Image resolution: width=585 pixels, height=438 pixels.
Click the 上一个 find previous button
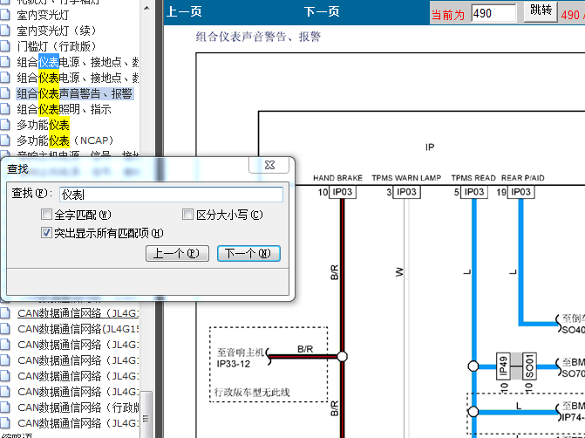(x=177, y=253)
